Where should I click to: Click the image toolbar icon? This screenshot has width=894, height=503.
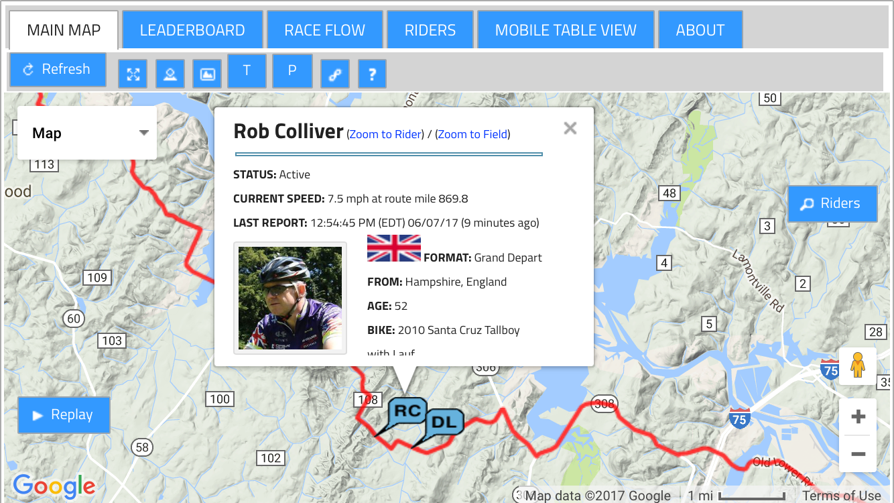coord(207,74)
